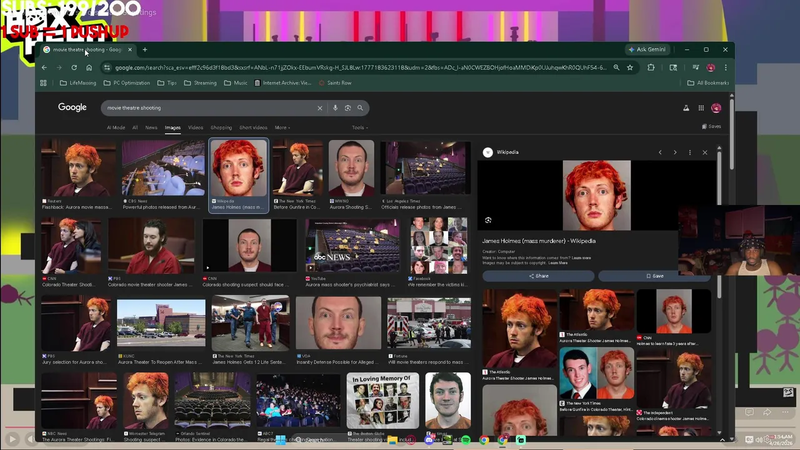Open the CBS News theater photos thumbnail
This screenshot has height=450, width=800.
tap(163, 168)
